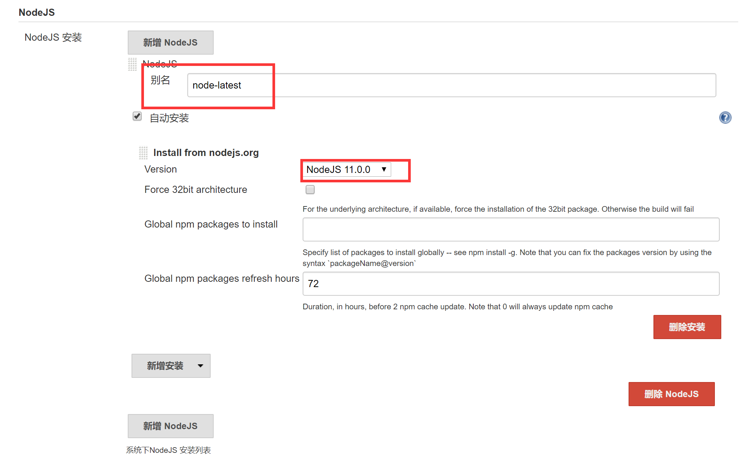Click the 别名 field containing node-latest
742x457 pixels.
point(451,85)
